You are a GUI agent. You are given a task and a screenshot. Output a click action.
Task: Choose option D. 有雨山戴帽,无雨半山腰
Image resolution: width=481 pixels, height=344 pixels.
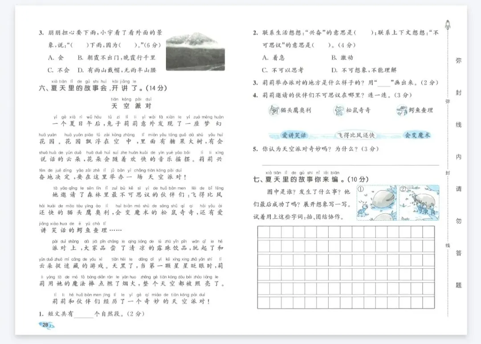(117, 70)
